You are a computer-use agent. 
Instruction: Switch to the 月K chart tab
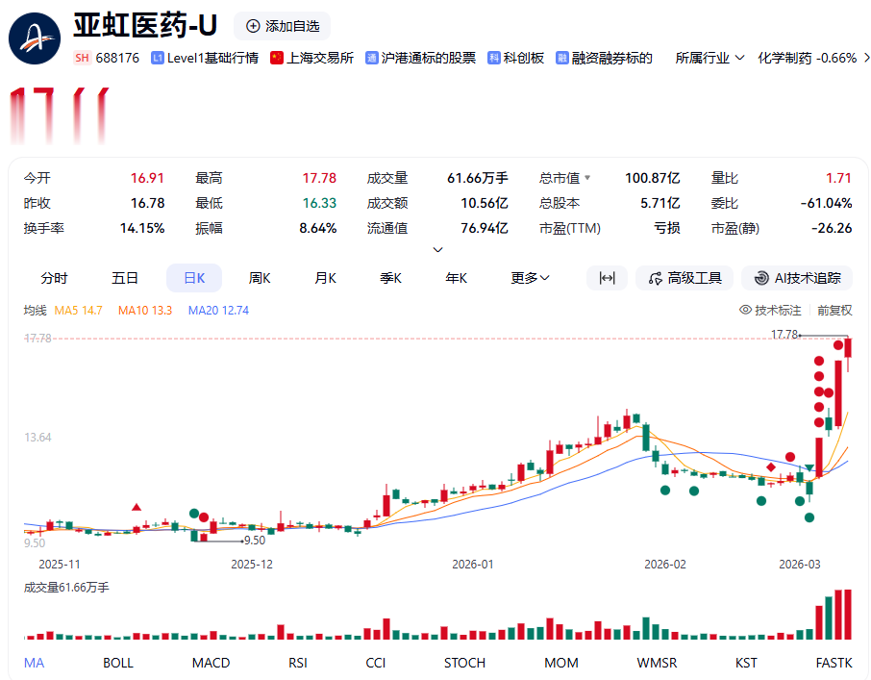click(325, 278)
